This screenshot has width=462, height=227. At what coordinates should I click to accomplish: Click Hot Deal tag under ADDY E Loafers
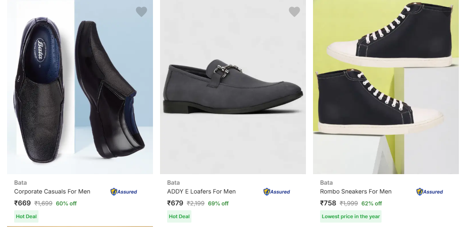click(x=179, y=216)
